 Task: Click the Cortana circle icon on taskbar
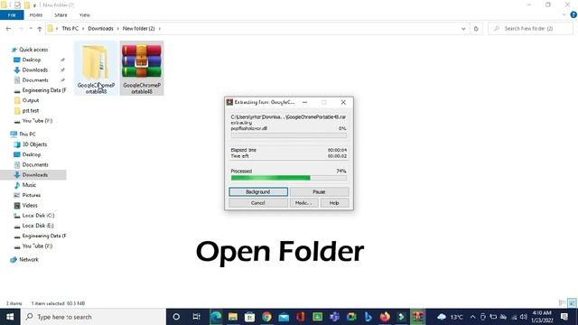[x=176, y=317]
